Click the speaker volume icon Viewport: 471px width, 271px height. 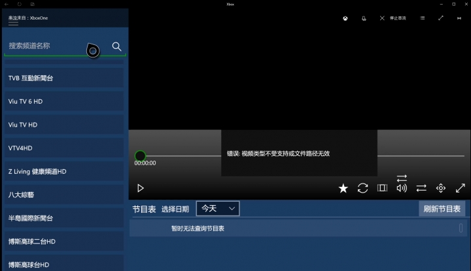[x=402, y=188]
